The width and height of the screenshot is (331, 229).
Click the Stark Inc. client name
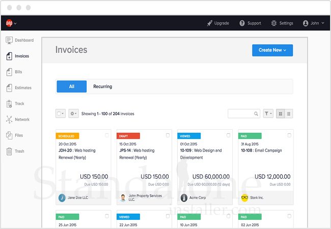(x=257, y=197)
